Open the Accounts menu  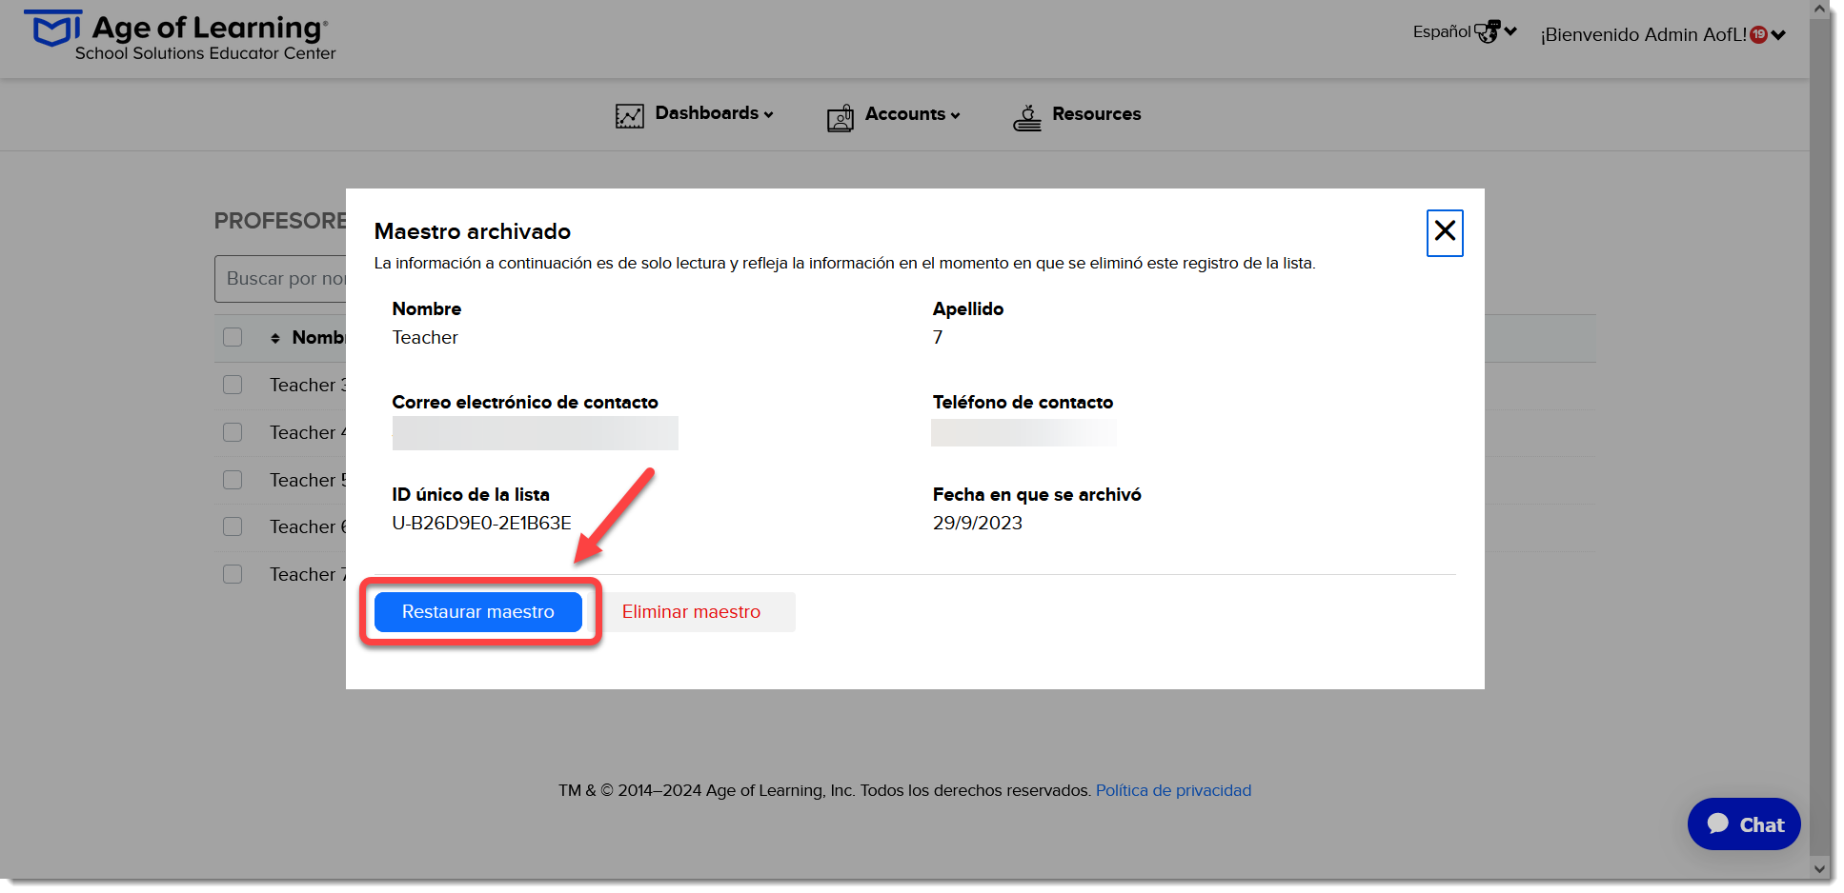893,115
